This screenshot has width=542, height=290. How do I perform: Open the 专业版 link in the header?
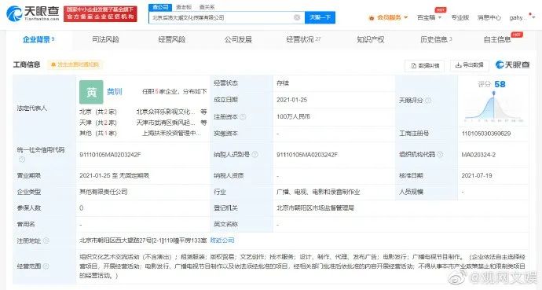click(460, 17)
